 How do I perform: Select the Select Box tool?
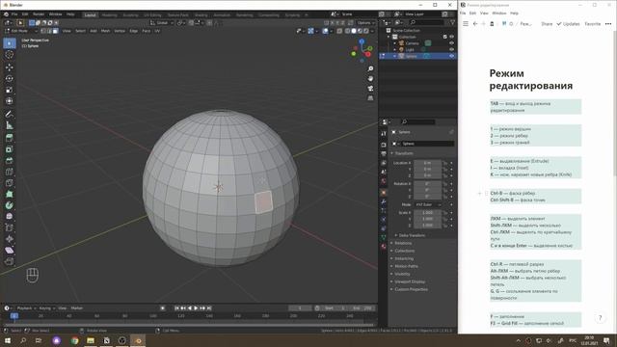pyautogui.click(x=10, y=43)
